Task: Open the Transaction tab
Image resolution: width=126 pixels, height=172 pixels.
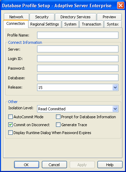Action: (x=92, y=24)
